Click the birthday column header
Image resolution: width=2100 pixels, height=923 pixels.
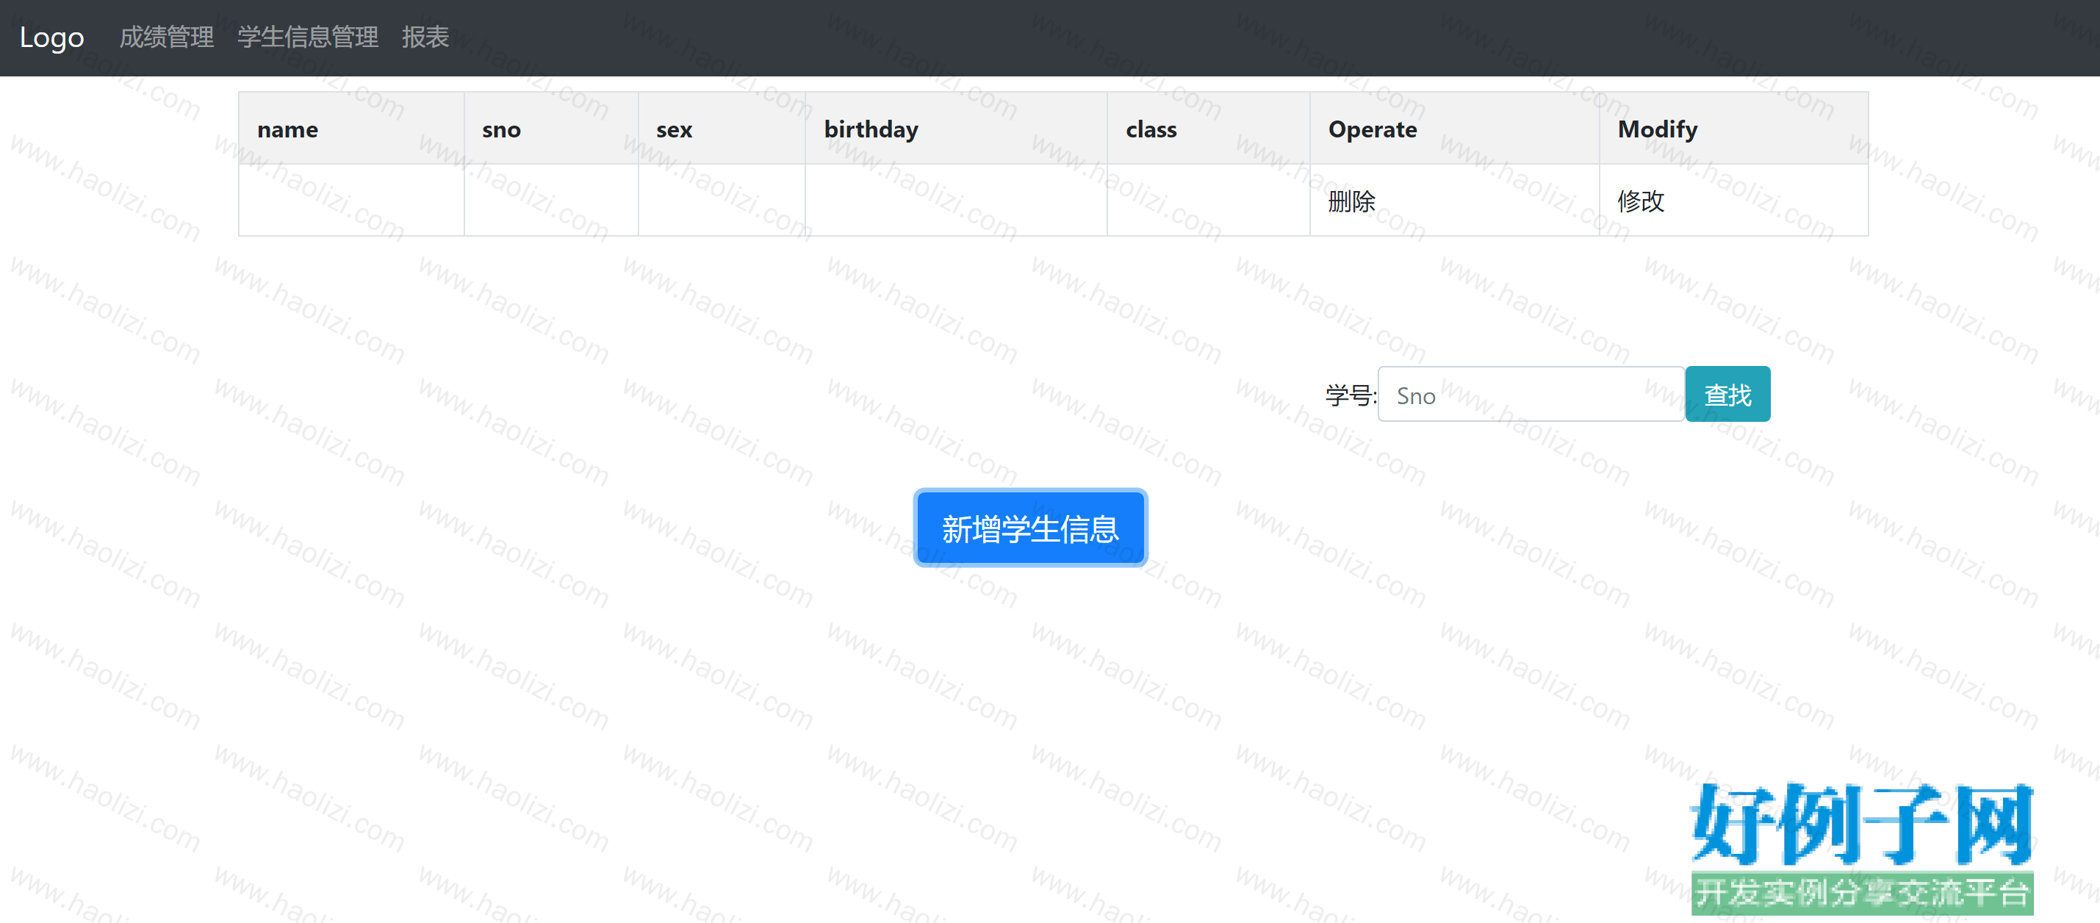(x=956, y=129)
